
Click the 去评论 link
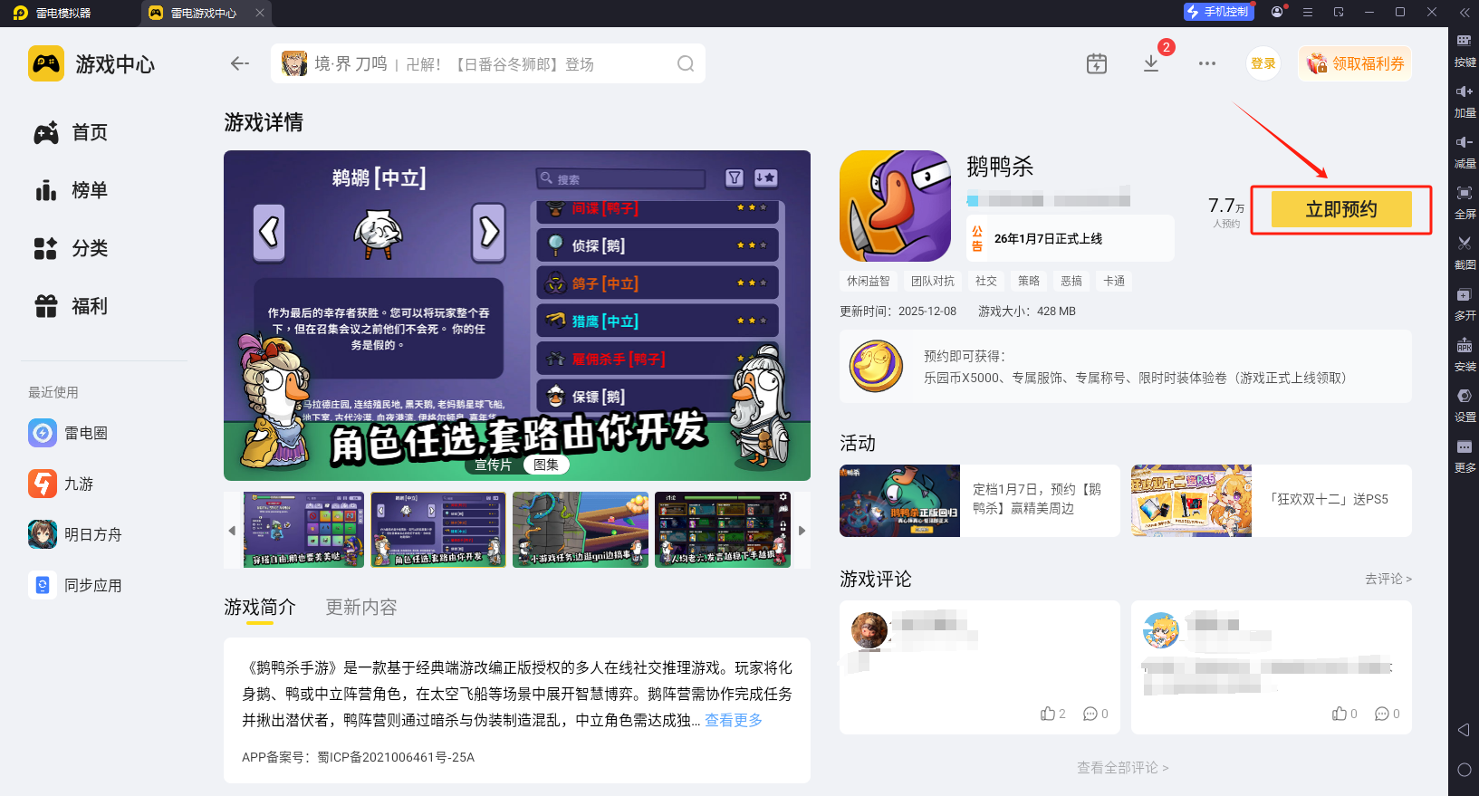(x=1388, y=579)
